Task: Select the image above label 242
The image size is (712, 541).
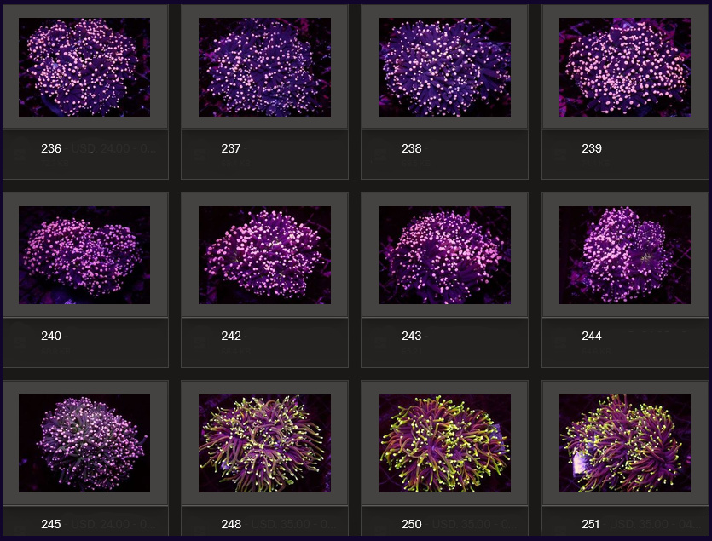Action: coord(264,255)
